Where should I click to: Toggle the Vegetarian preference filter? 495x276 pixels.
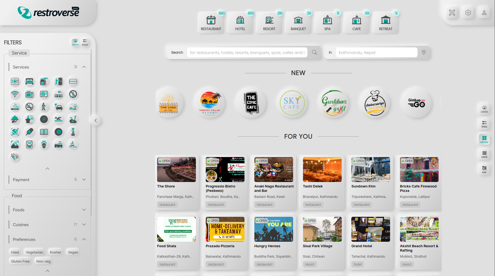tap(34, 252)
